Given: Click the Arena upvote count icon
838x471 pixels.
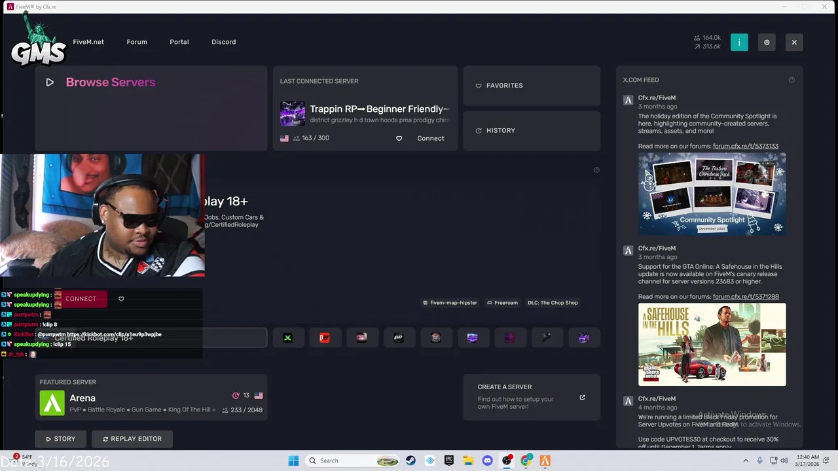Looking at the screenshot, I should (236, 396).
